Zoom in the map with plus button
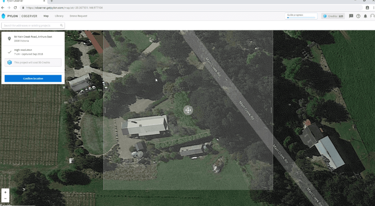Image resolution: width=375 pixels, height=206 pixels. coord(5,192)
